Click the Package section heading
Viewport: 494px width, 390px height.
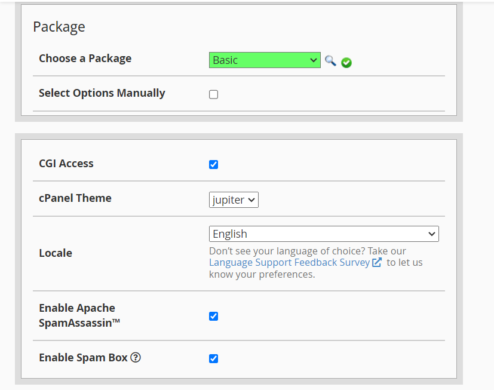(59, 27)
